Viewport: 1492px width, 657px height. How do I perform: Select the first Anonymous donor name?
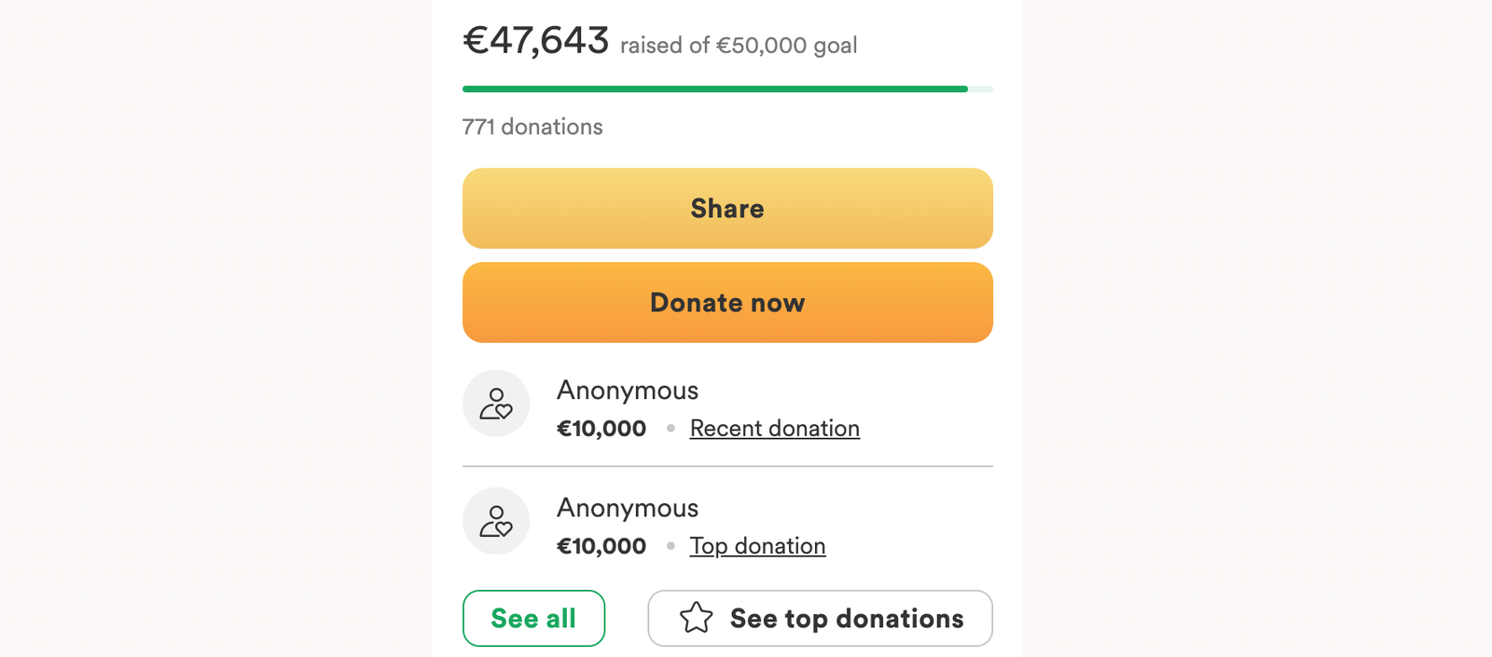(627, 390)
